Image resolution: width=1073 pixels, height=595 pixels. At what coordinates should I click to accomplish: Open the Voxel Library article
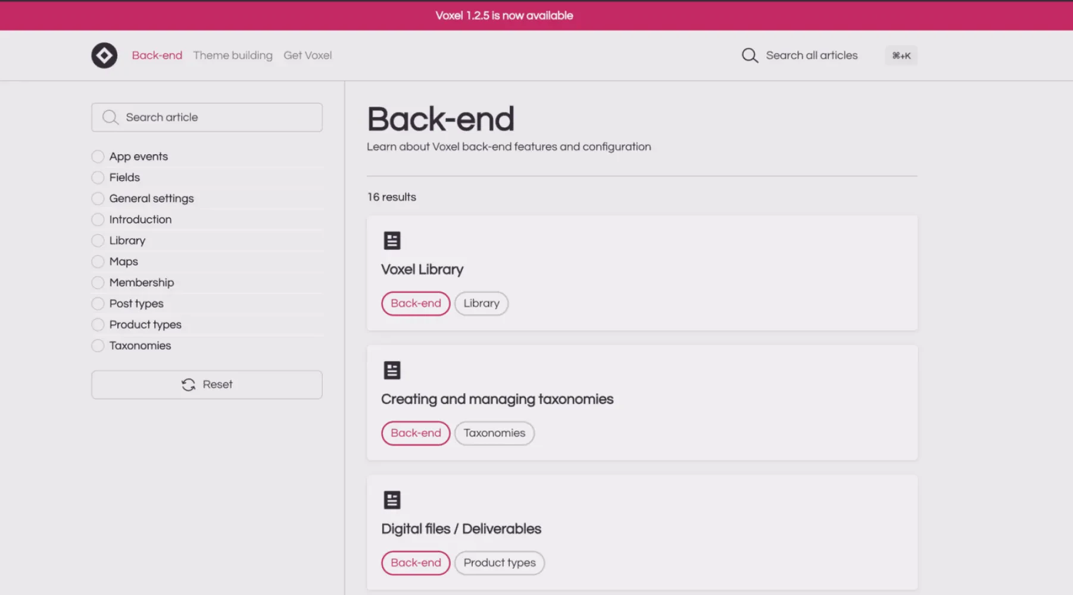coord(422,270)
